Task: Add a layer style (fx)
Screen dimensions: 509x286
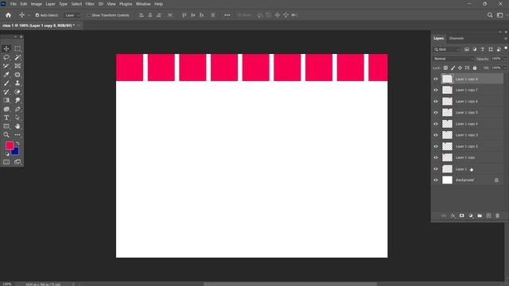Action: click(x=453, y=215)
